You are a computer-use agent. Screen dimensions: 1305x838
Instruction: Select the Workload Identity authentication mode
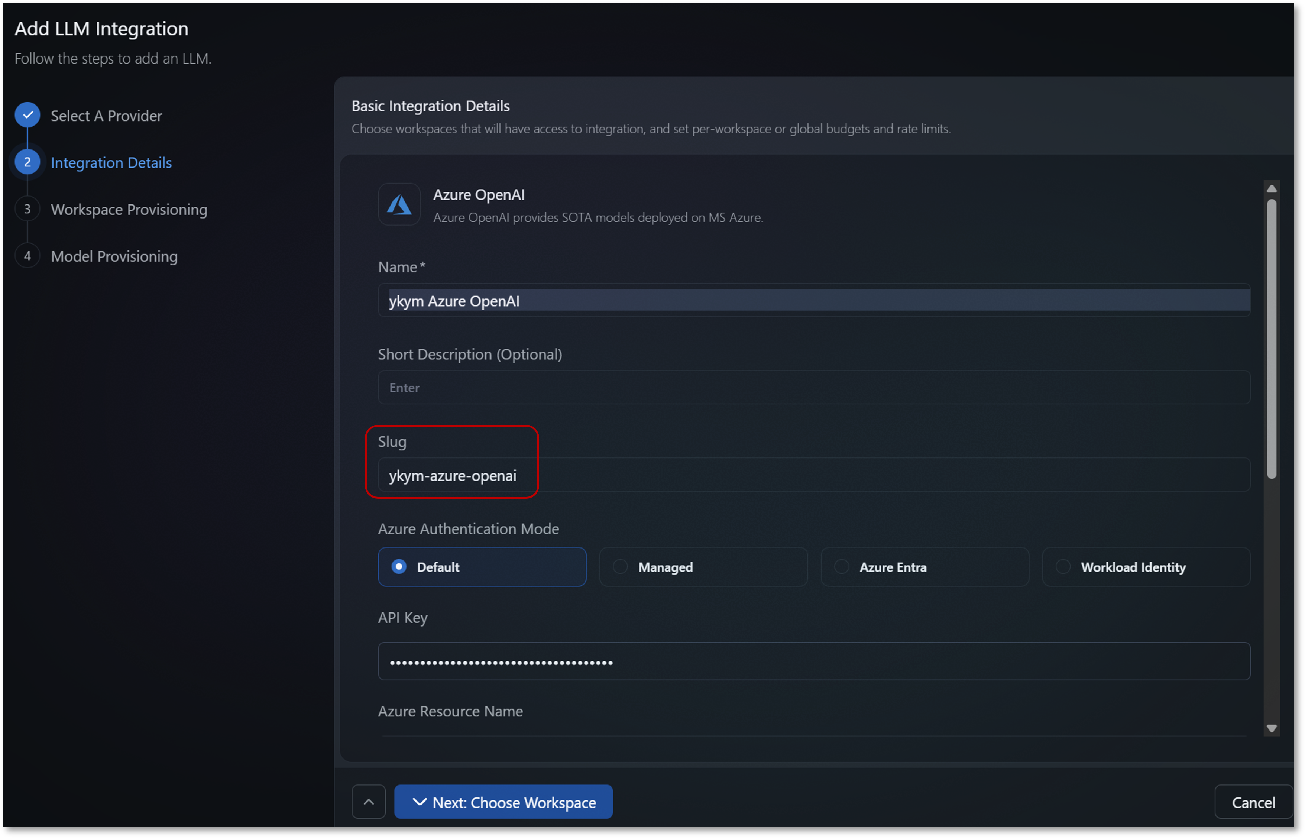point(1146,567)
